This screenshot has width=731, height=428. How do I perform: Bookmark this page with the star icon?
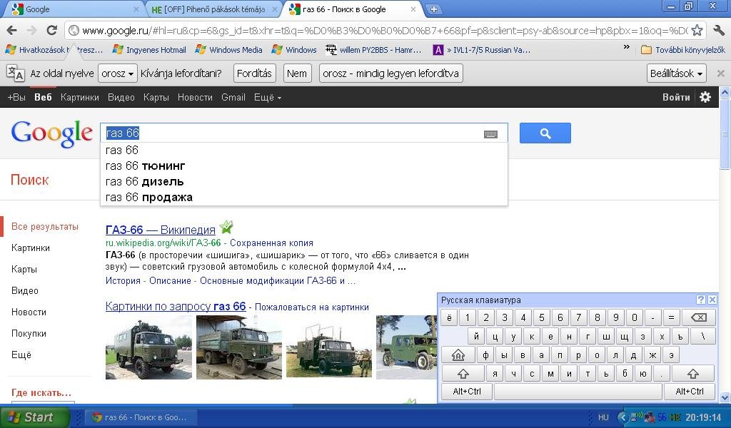pos(697,31)
